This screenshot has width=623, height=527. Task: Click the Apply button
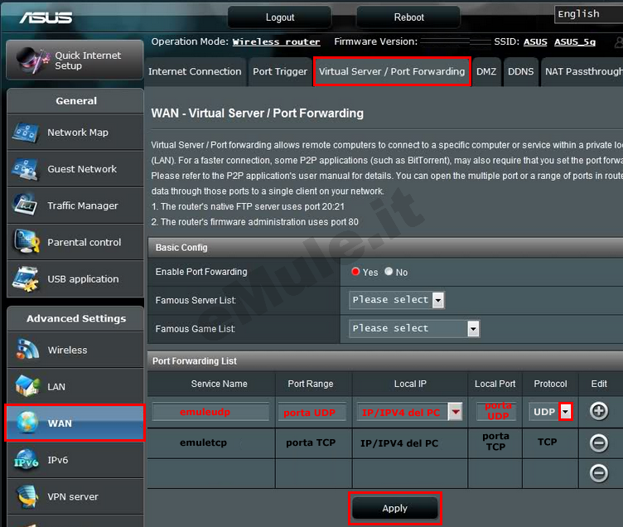coord(394,509)
